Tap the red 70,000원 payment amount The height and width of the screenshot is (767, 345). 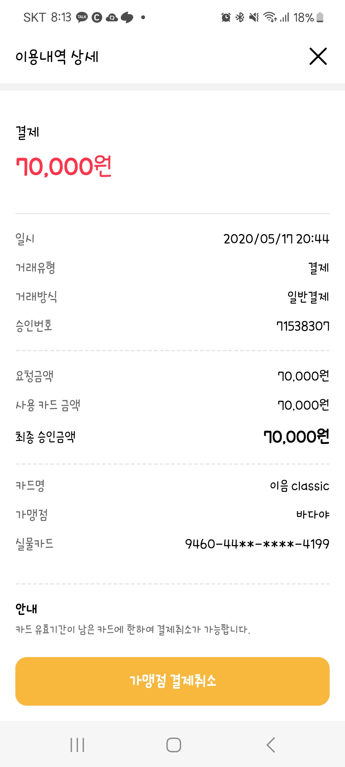[64, 167]
